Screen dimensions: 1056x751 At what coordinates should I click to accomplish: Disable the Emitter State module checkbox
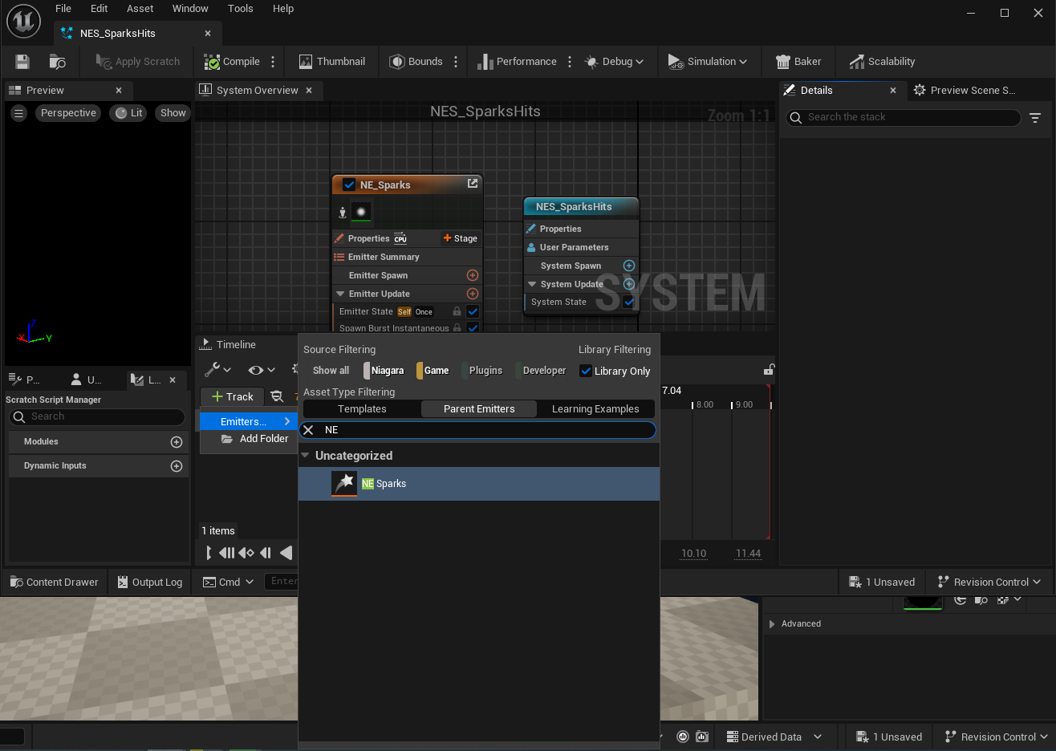point(473,311)
